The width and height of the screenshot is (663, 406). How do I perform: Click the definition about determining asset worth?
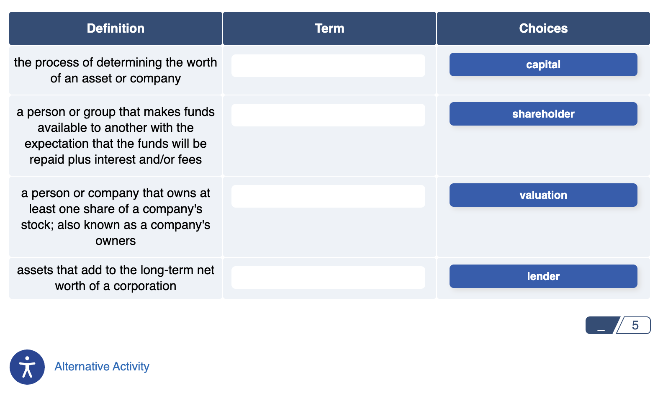[x=116, y=70]
